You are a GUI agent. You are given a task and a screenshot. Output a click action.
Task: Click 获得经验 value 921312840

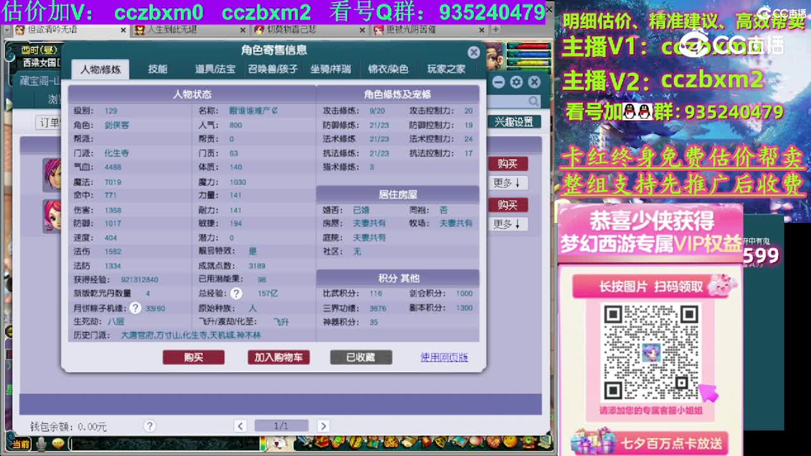(x=139, y=279)
